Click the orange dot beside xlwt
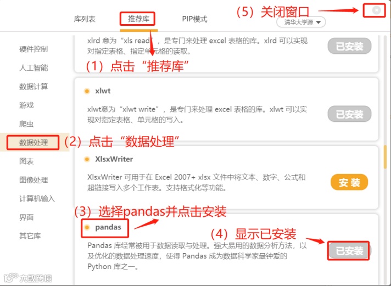391x286 pixels. click(87, 91)
